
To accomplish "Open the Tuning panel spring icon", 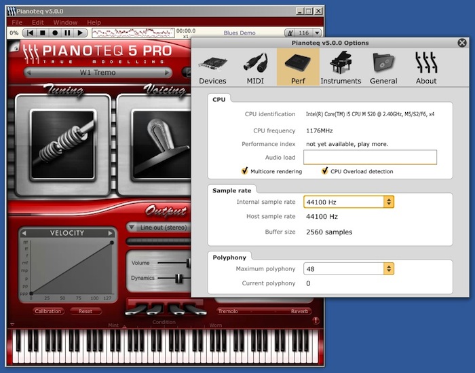I will click(x=62, y=145).
